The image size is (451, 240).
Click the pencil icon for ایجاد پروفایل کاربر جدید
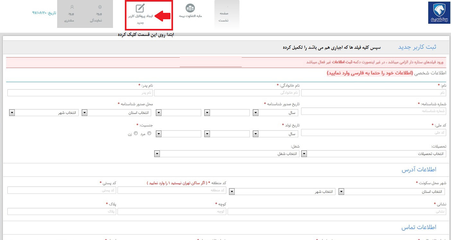click(x=140, y=8)
